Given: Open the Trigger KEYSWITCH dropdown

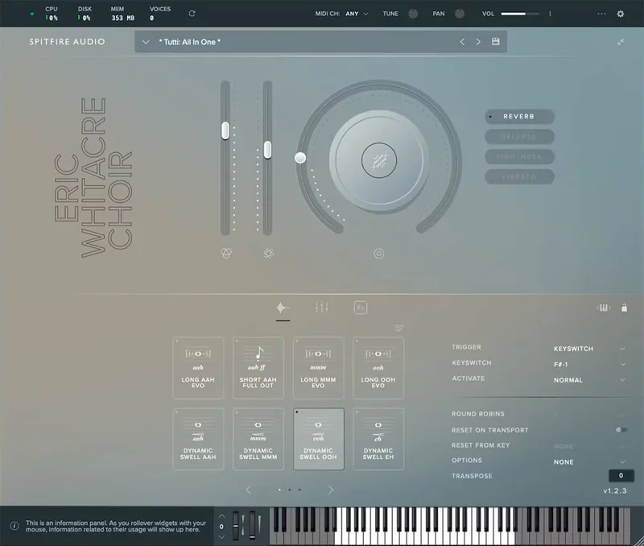Looking at the screenshot, I should click(x=589, y=349).
